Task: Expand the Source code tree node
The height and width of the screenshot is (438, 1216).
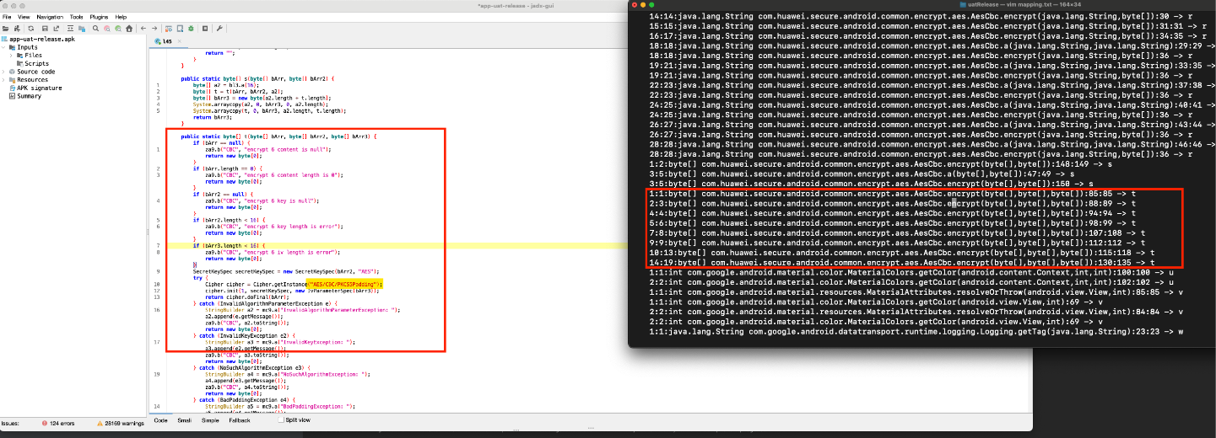Action: click(3, 72)
